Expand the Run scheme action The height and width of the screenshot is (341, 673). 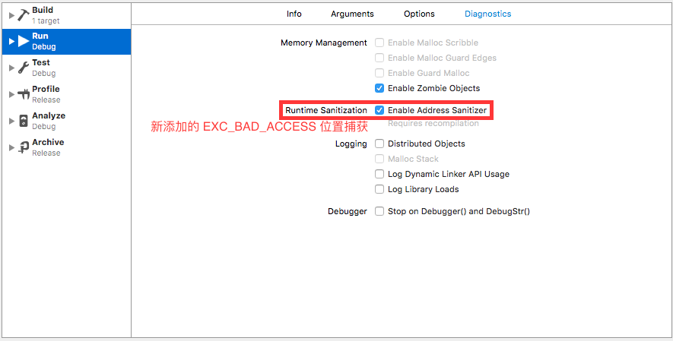pyautogui.click(x=11, y=42)
